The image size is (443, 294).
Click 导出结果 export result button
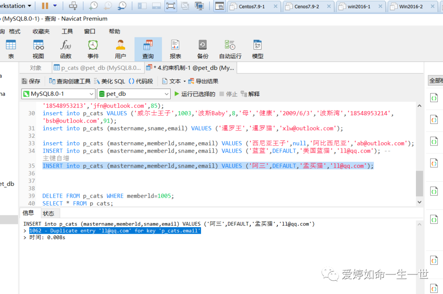tap(203, 81)
